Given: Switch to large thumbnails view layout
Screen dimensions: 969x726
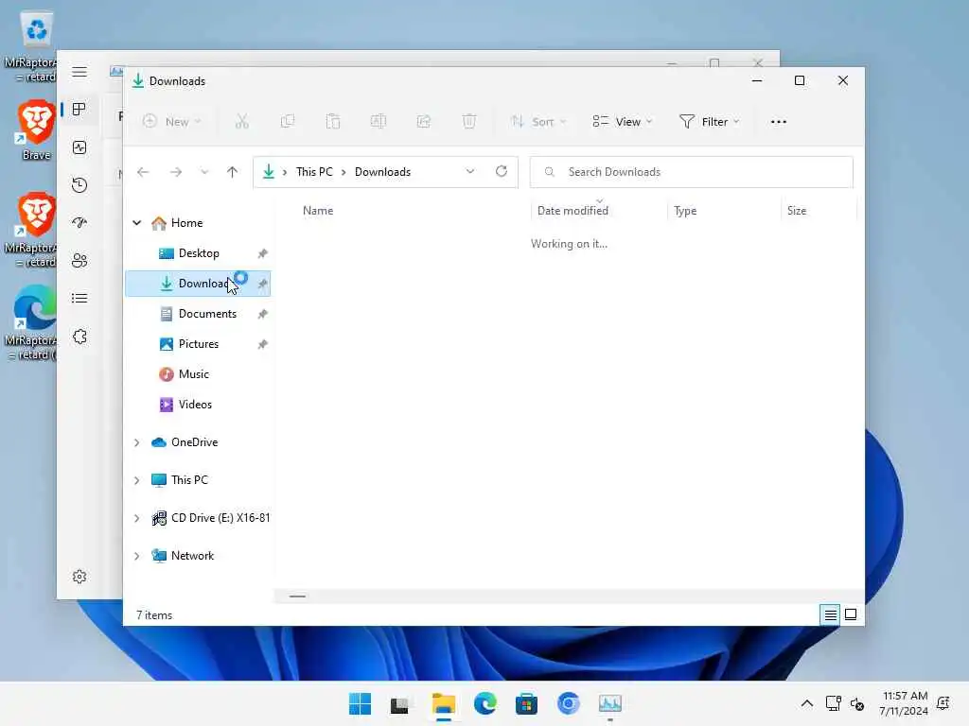Looking at the screenshot, I should (x=851, y=614).
